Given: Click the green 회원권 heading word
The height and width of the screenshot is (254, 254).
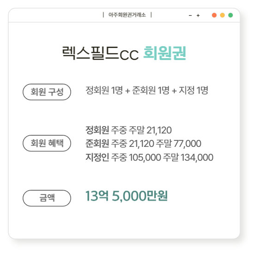Looking at the screenshot, I should coord(165,53).
